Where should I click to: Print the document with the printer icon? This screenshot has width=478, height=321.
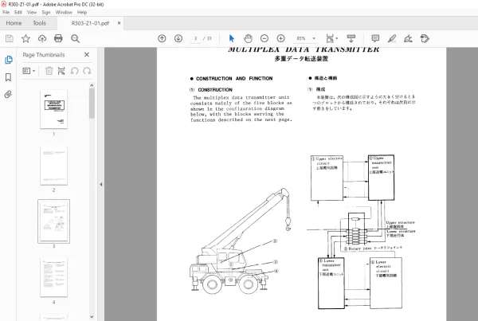tap(58, 38)
